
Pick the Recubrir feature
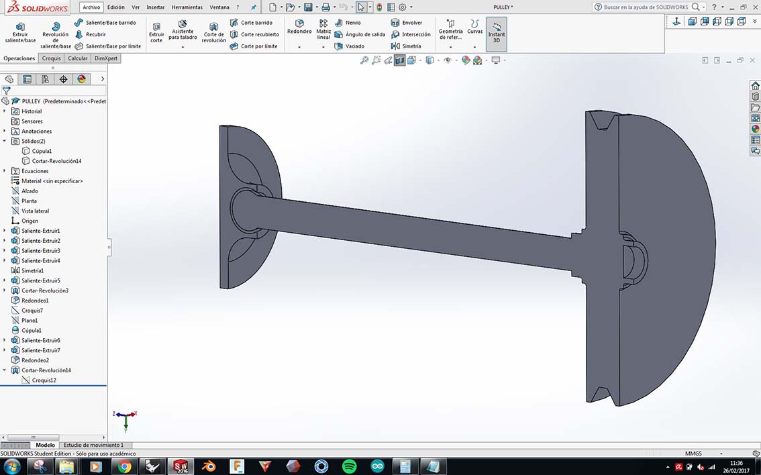[x=91, y=34]
